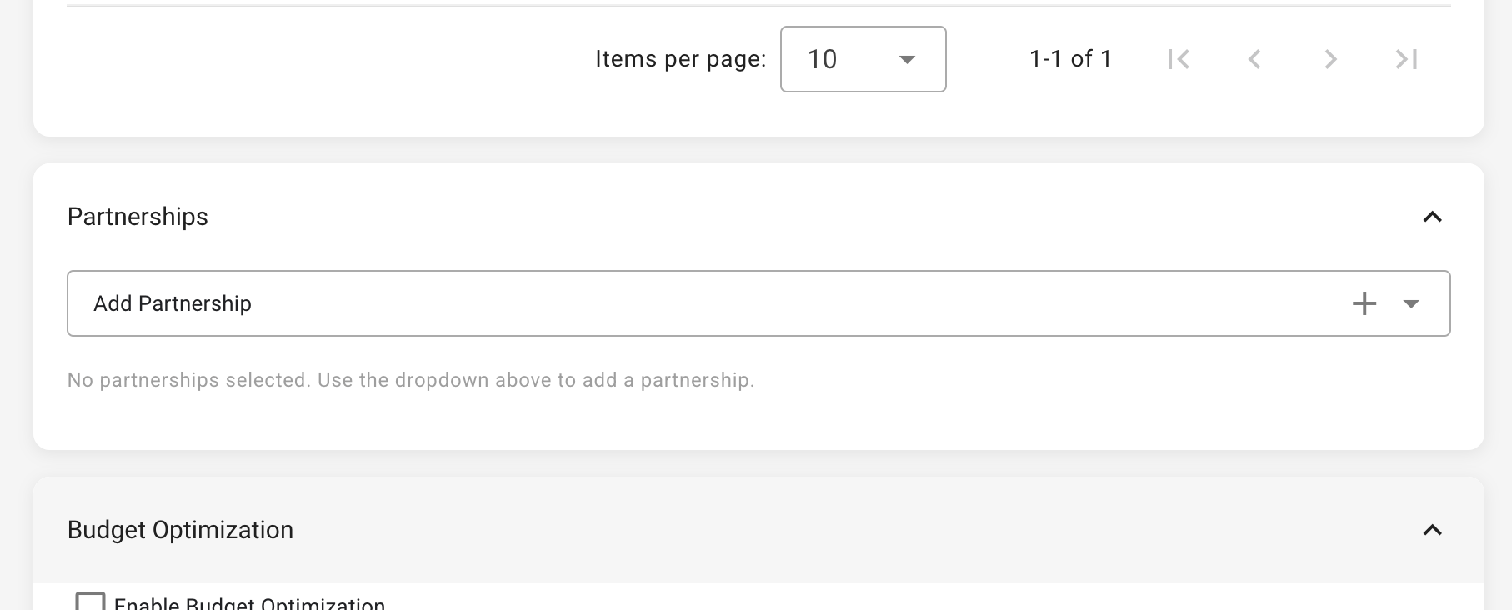
Task: Click the Budget Optimization section title
Action: (180, 530)
